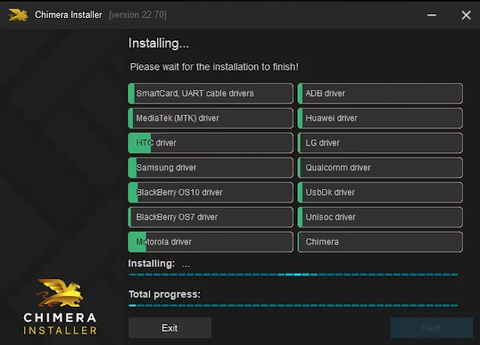Select the Qualcomm driver item

[380, 168]
